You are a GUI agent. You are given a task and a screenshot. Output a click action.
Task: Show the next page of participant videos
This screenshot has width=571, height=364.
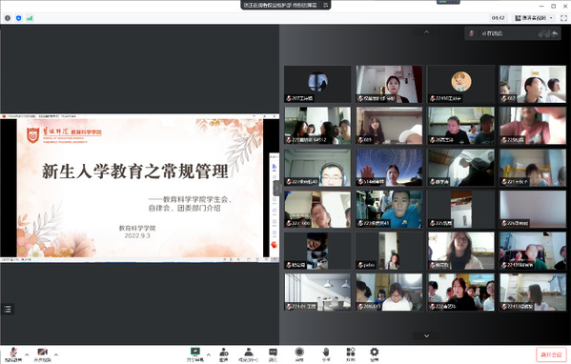(x=426, y=335)
